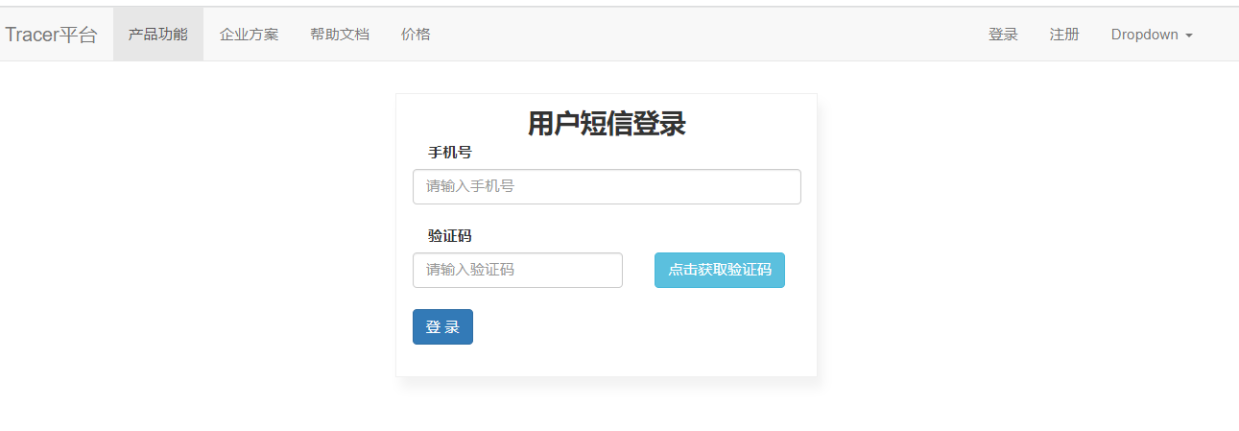The width and height of the screenshot is (1239, 431).
Task: Click the blank navbar area between 价格 and 登录
Action: click(x=710, y=35)
